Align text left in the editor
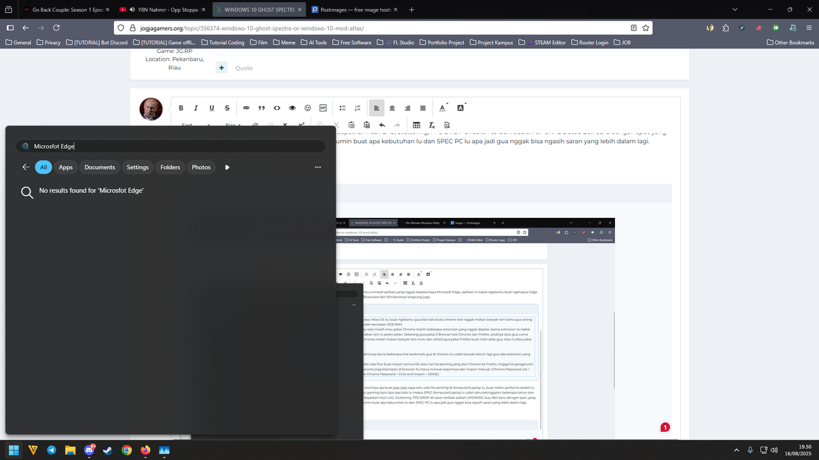819x460 pixels. pos(377,108)
